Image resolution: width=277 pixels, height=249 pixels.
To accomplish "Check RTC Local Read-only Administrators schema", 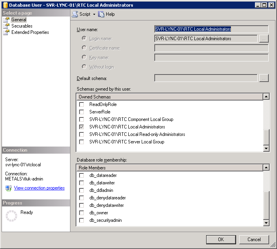I will 81,134.
